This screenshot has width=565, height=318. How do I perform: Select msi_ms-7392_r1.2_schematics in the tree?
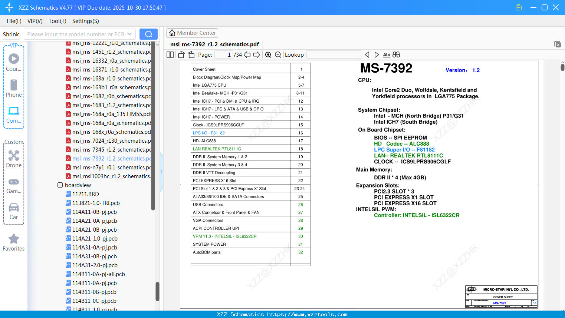pyautogui.click(x=112, y=159)
